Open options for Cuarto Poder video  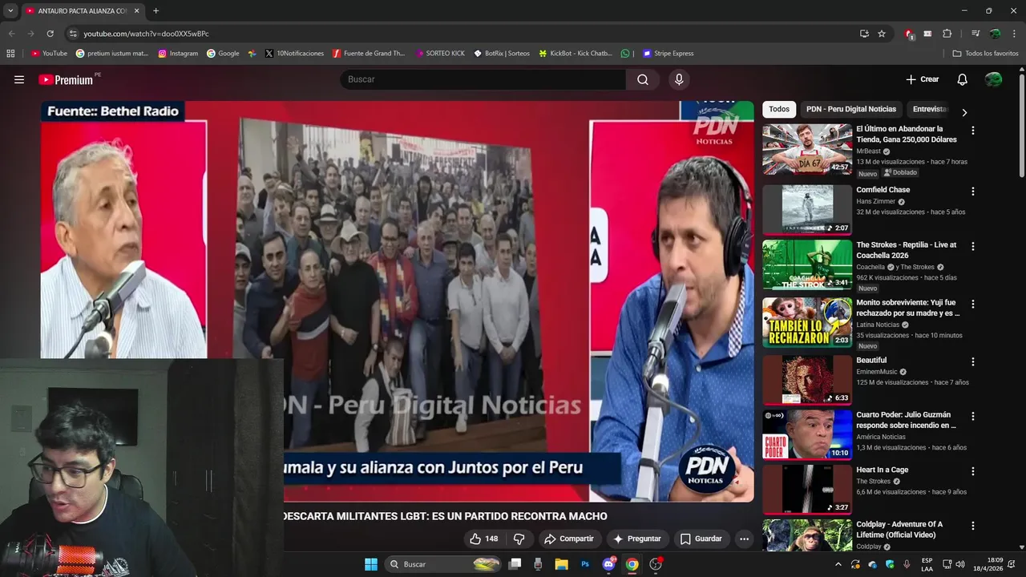(973, 416)
